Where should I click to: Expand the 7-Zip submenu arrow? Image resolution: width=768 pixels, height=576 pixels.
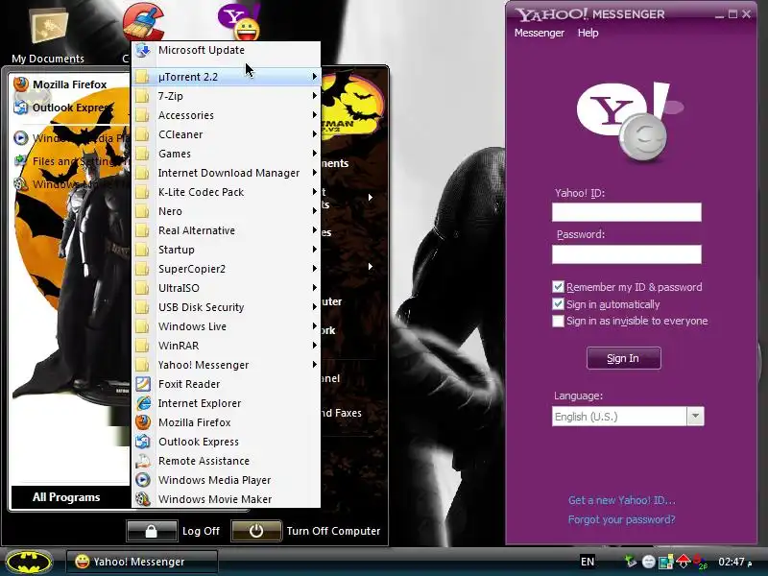click(x=315, y=96)
